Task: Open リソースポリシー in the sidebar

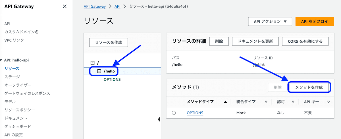Action: coord(20,110)
